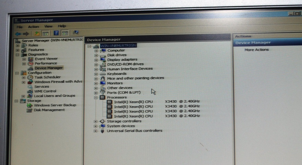
Task: Click the DVD/CD-ROM drives device icon
Action: [x=103, y=64]
